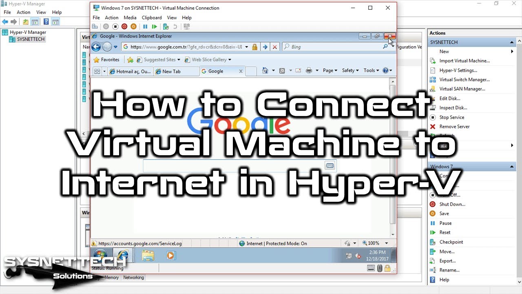This screenshot has height=294, width=522.
Task: Click the Revert icon in the VM toolbar
Action: [175, 27]
